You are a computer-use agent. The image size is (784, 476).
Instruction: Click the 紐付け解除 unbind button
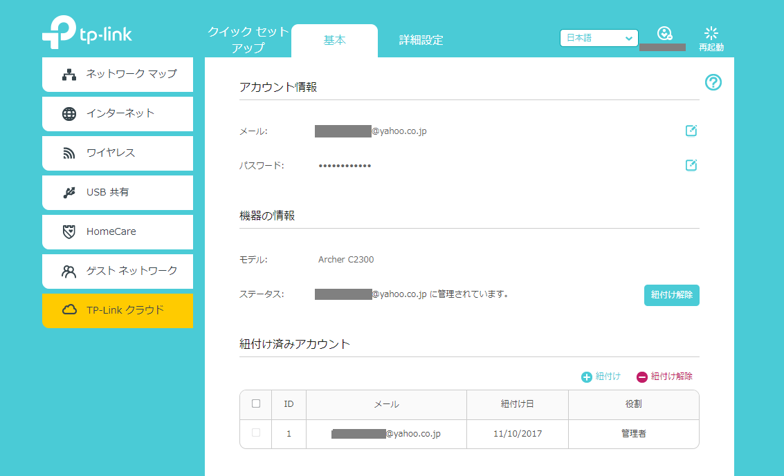pos(671,295)
